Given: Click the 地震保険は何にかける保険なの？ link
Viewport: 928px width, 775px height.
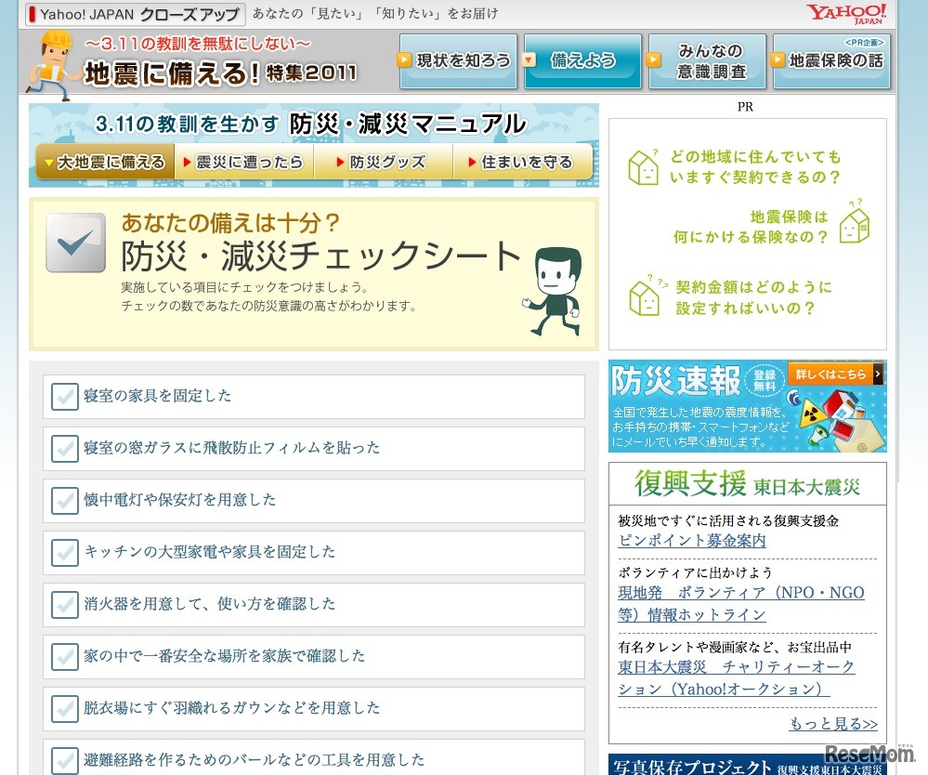Looking at the screenshot, I should pos(751,227).
